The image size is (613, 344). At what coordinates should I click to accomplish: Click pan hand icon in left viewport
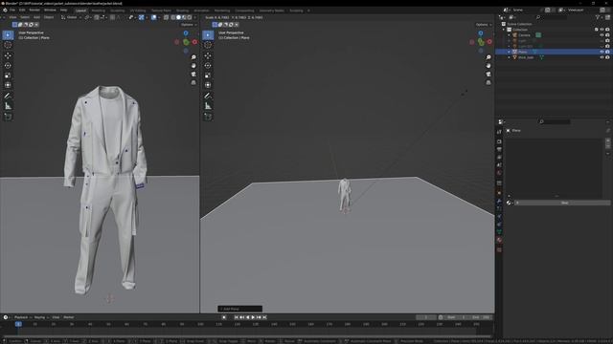(193, 66)
